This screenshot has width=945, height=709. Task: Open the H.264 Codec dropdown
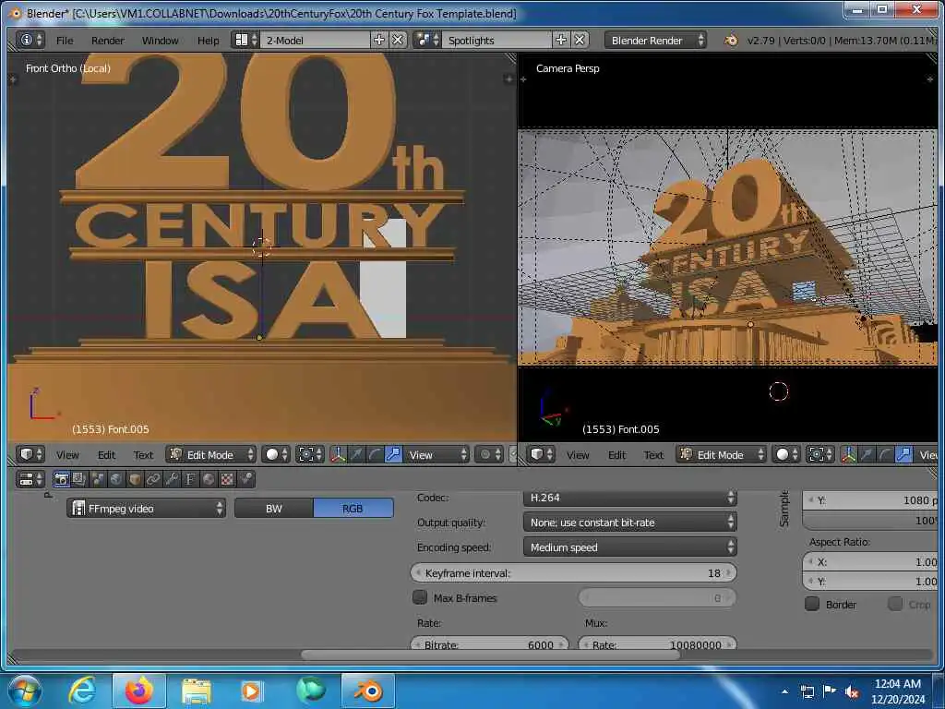(x=629, y=498)
